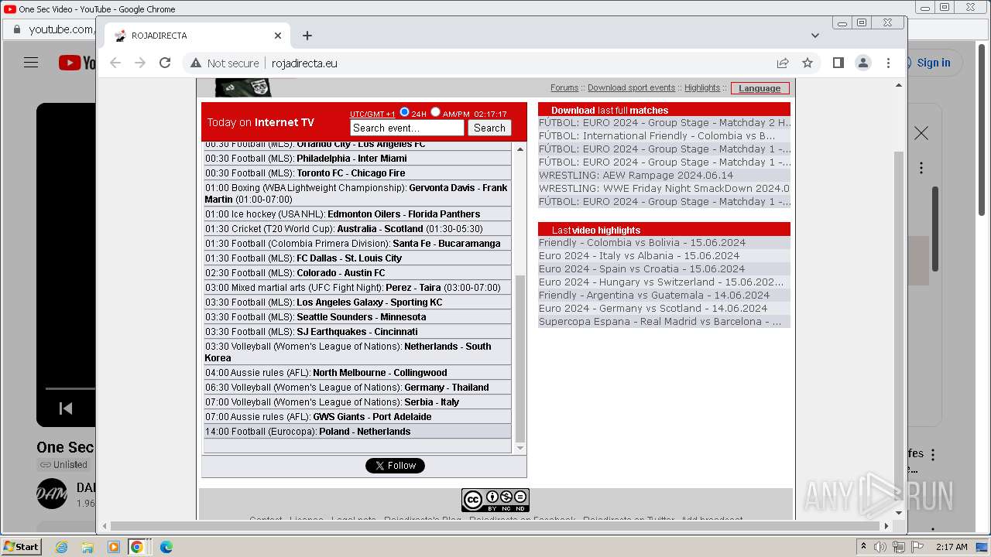Open SJ Earthquakes - Cincinnati event
991x557 pixels.
click(358, 332)
